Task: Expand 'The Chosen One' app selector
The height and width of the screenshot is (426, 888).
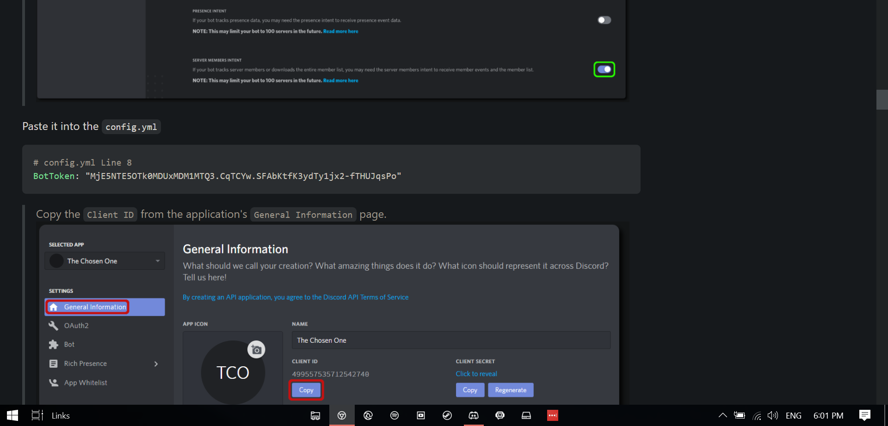Action: tap(105, 261)
